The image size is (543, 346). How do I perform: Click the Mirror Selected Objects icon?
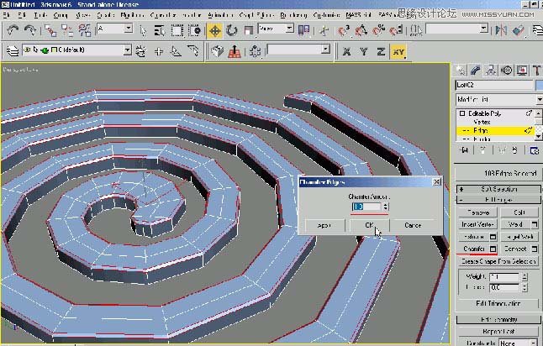pos(501,30)
